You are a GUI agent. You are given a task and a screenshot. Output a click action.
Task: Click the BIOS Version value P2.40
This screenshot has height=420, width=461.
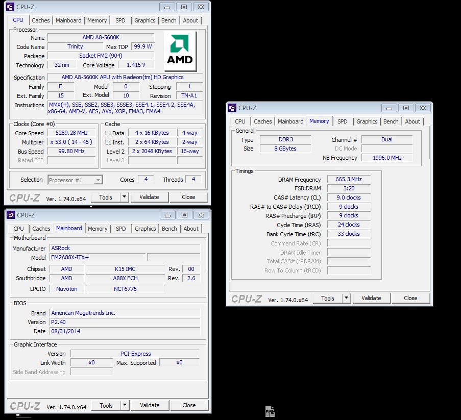coord(125,322)
